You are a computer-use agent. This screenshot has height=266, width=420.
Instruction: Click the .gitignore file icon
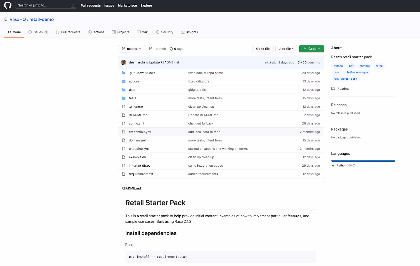(124, 106)
